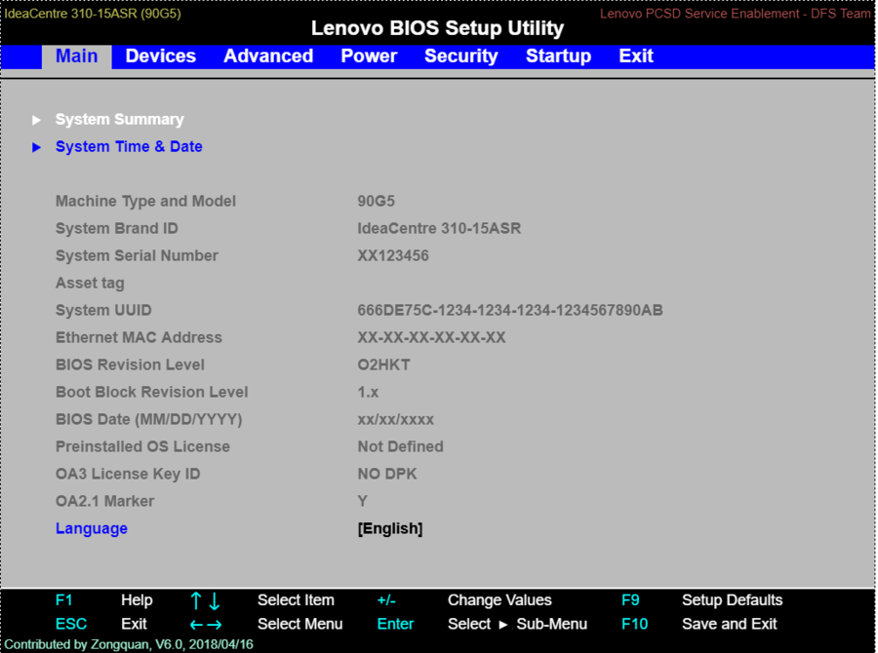
Task: Click the Y marker value
Action: [x=362, y=501]
